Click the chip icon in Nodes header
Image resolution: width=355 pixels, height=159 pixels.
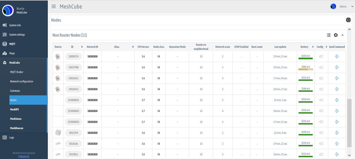click(348, 20)
